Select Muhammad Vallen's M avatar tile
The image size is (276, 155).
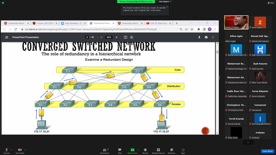coord(236,50)
